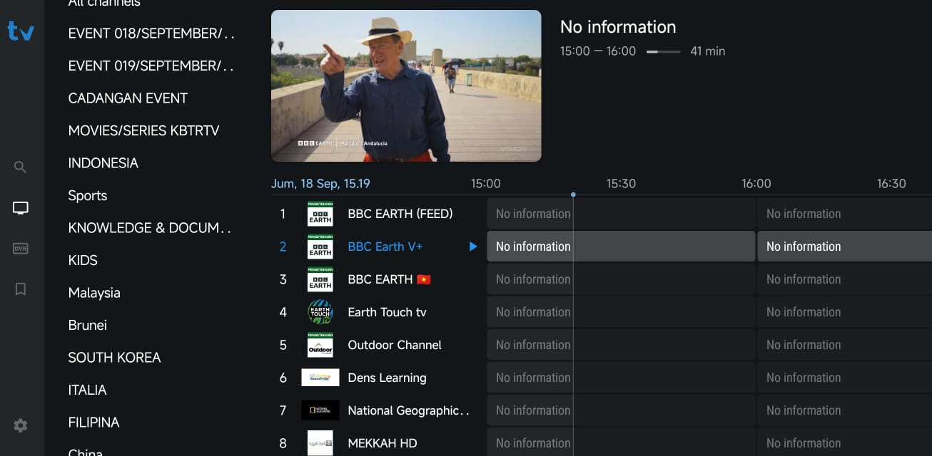Click the tv app logo
This screenshot has width=932, height=456.
click(21, 31)
